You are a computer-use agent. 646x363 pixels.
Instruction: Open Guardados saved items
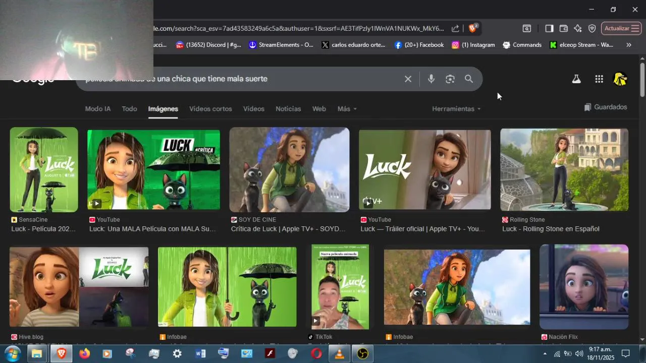pos(606,107)
